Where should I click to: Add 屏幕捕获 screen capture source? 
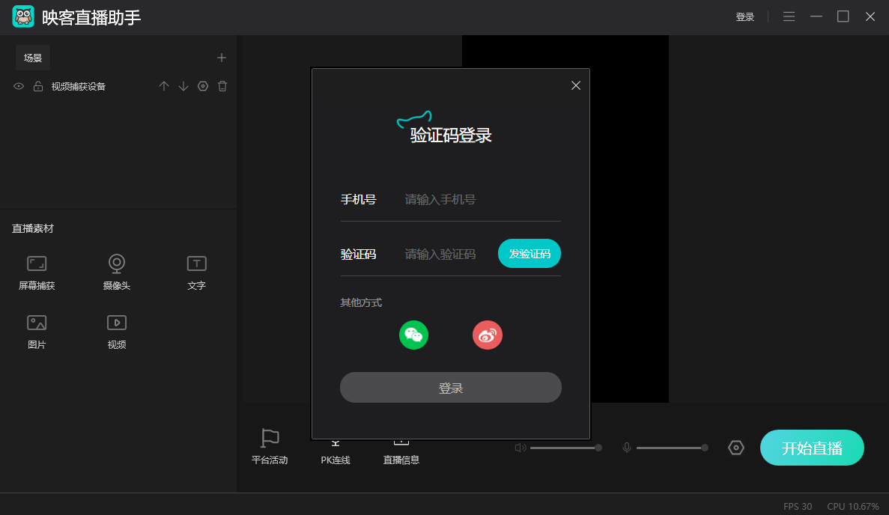coord(37,272)
